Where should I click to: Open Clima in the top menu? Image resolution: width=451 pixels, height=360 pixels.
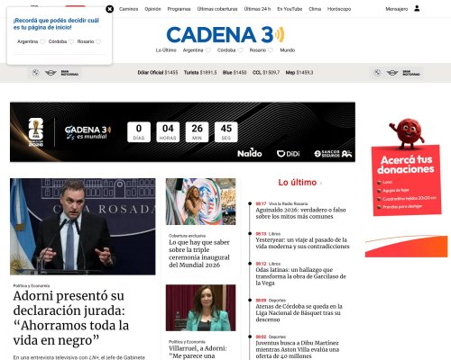coord(315,9)
